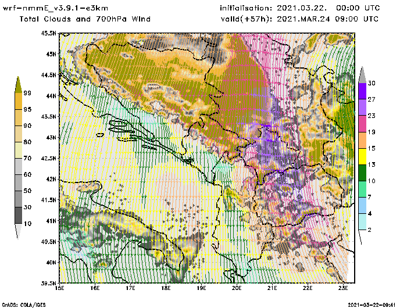Viewport: 407px width, 308px height.
Task: Click the '95' value on cloud legend
Action: tap(27, 109)
